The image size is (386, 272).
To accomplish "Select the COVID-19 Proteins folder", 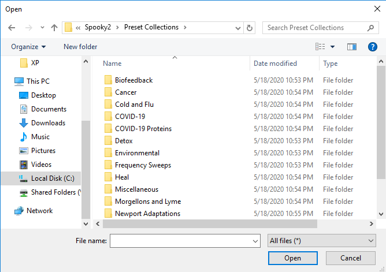I will tap(143, 129).
